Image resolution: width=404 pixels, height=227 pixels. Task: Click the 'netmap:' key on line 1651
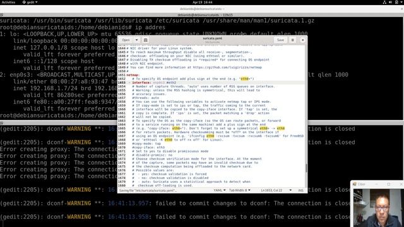(x=133, y=75)
